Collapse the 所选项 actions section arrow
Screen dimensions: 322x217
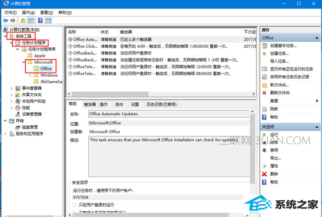[317, 127]
